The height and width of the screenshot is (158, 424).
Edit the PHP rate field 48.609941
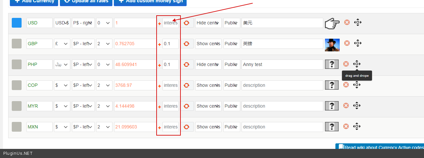point(135,64)
